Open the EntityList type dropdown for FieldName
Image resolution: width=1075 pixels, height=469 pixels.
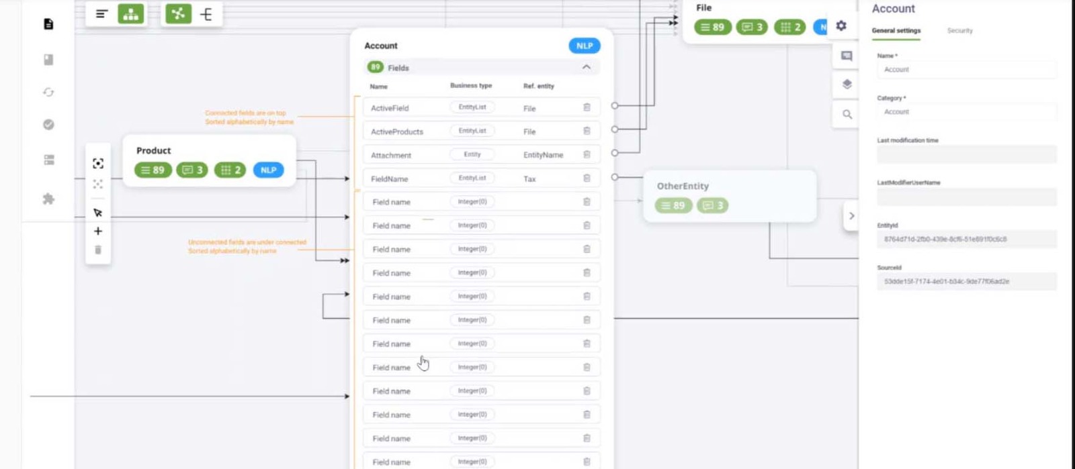472,178
